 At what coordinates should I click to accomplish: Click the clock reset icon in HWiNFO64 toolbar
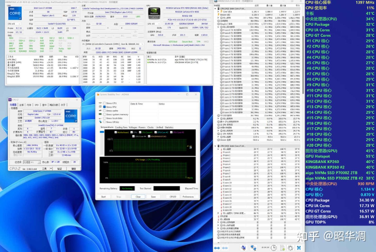point(273,248)
